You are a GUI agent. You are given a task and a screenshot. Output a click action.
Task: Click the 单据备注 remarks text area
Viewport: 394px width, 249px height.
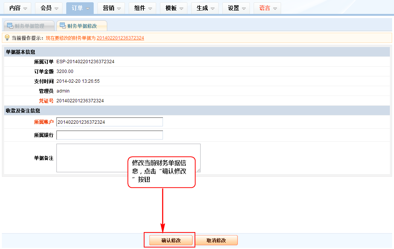(x=128, y=158)
